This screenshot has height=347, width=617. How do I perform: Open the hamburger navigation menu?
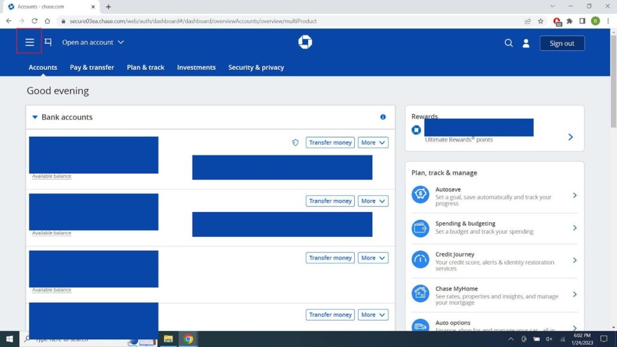[x=29, y=42]
